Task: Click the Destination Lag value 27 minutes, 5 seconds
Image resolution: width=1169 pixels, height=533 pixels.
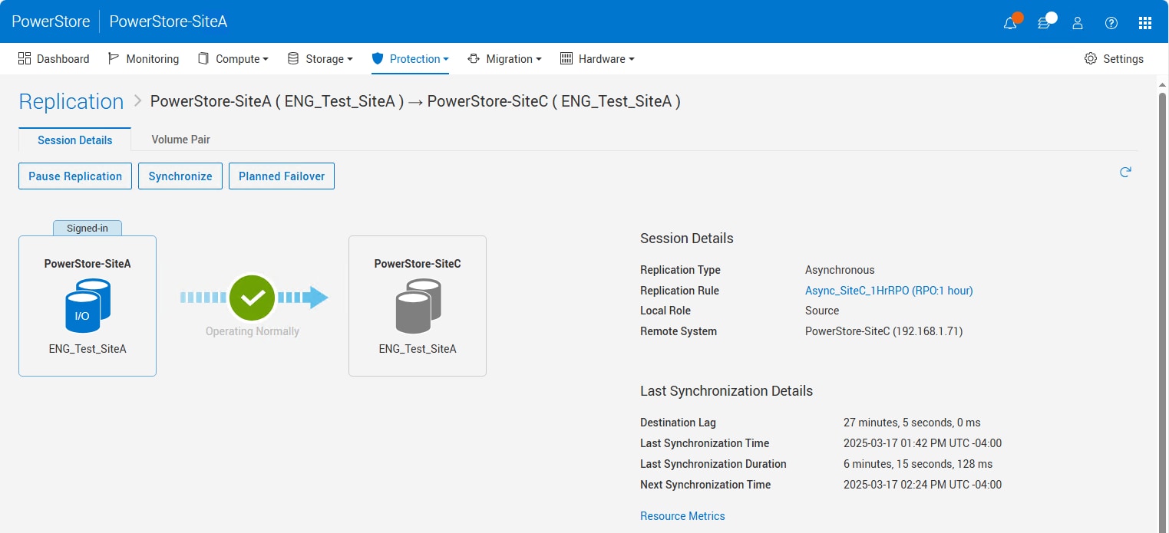Action: click(x=912, y=423)
